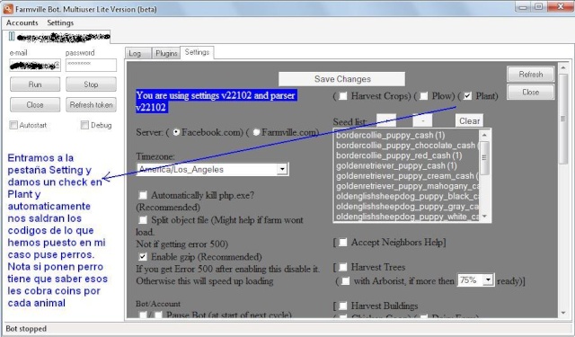Screen dimensions: 575x337
Task: Toggle the Plow checkbox
Action: 423,96
